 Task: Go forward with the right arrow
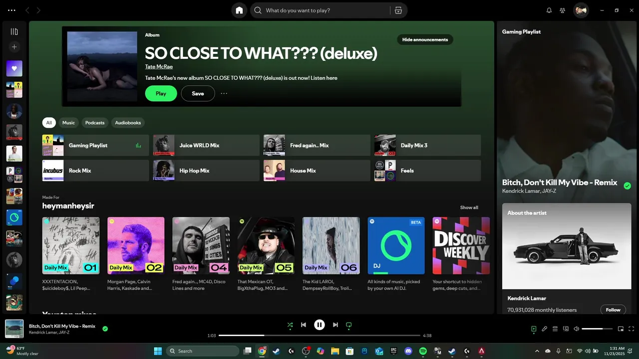[38, 10]
